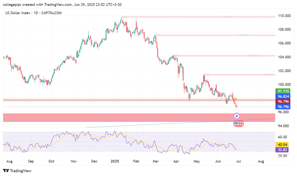Click the Feb label on time axis
The image size is (297, 176).
pyautogui.click(x=136, y=161)
